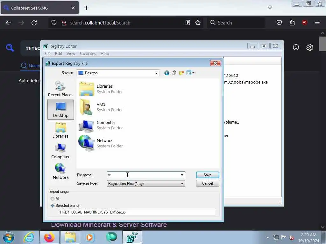This screenshot has height=244, width=326.
Task: Cancel the Export Registry File dialog
Action: tap(208, 183)
